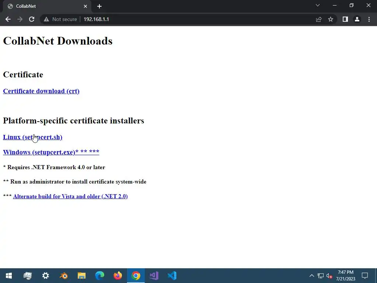
Task: Share this page via address bar icon
Action: 319,19
